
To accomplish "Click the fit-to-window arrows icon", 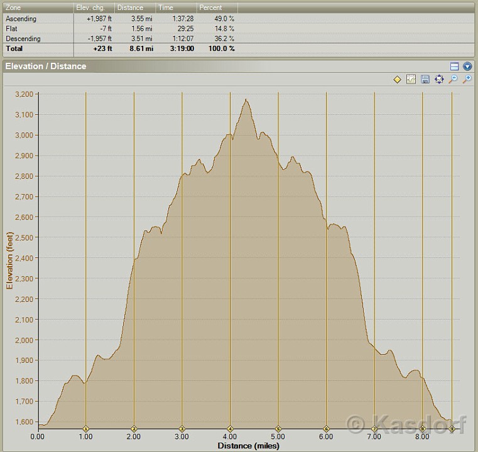I will pyautogui.click(x=439, y=80).
